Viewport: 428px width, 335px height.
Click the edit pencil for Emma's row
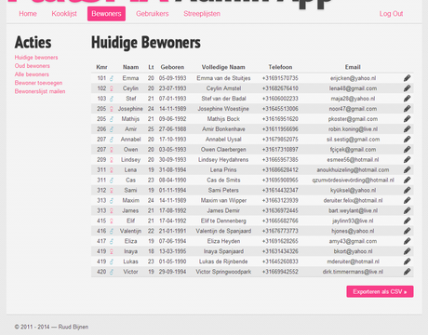coord(407,78)
